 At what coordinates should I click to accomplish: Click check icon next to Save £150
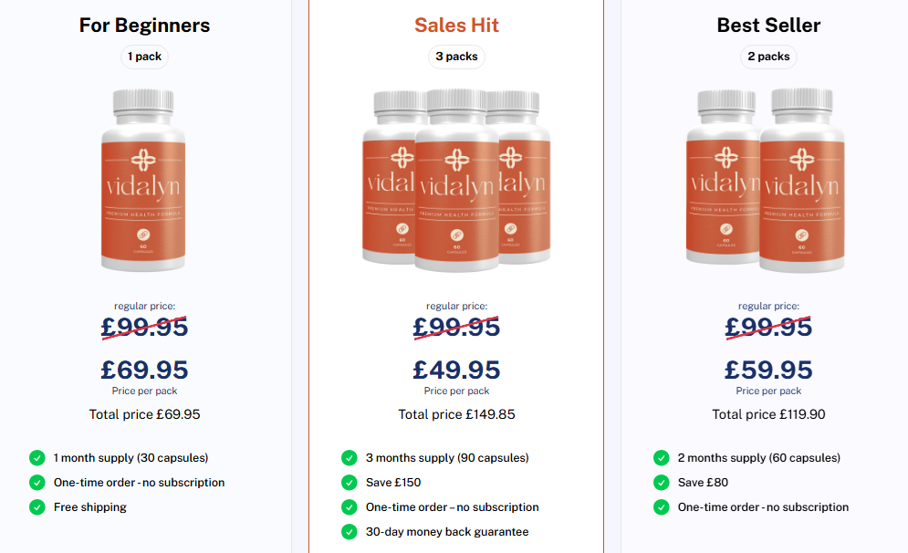pos(349,483)
